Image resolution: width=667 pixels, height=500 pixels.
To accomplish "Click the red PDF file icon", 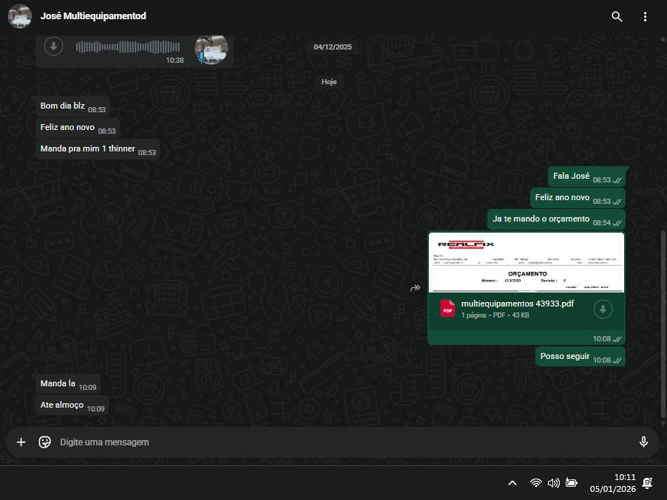I will (447, 309).
